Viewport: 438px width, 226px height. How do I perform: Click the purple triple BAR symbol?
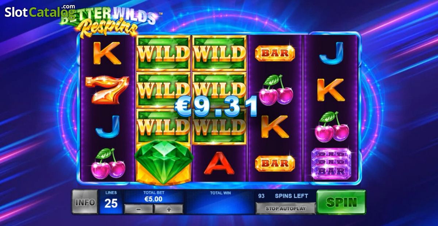[x=331, y=163]
